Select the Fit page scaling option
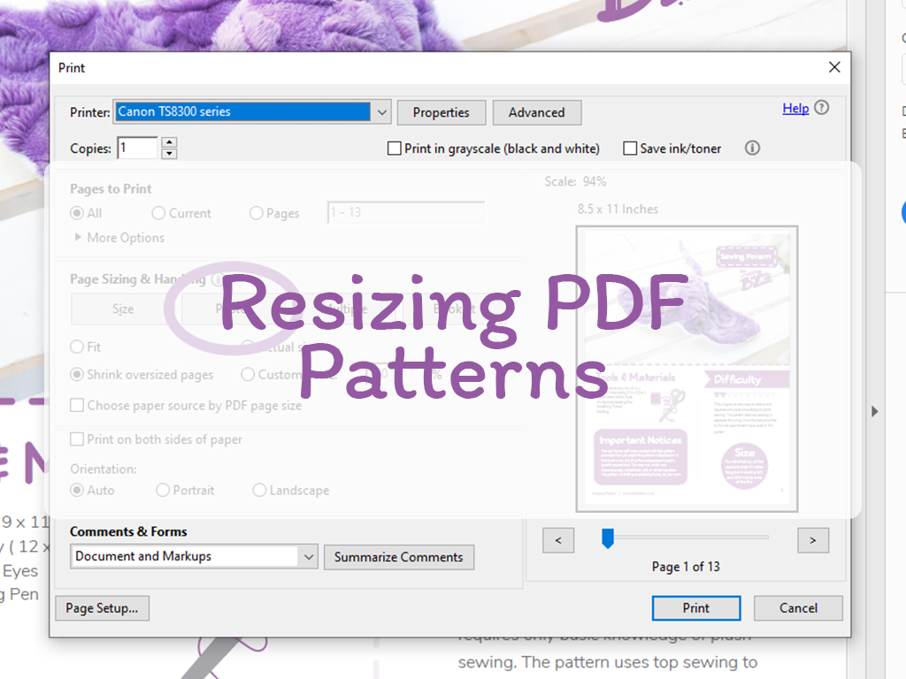 click(x=76, y=347)
